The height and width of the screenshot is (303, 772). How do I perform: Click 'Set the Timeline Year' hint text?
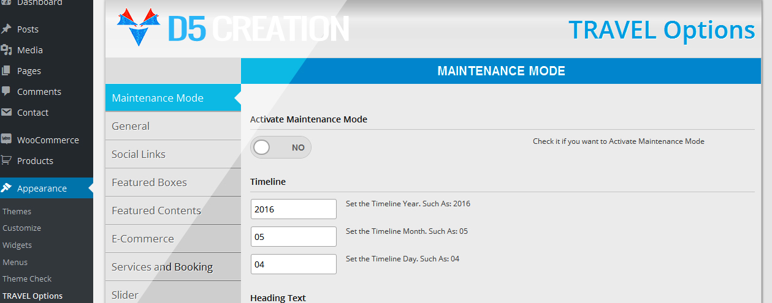click(x=408, y=204)
